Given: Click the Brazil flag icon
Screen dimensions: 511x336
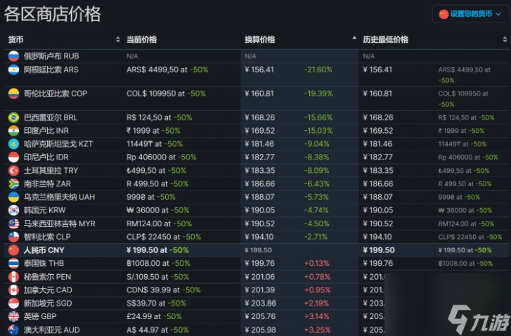Looking at the screenshot, I should point(13,117).
